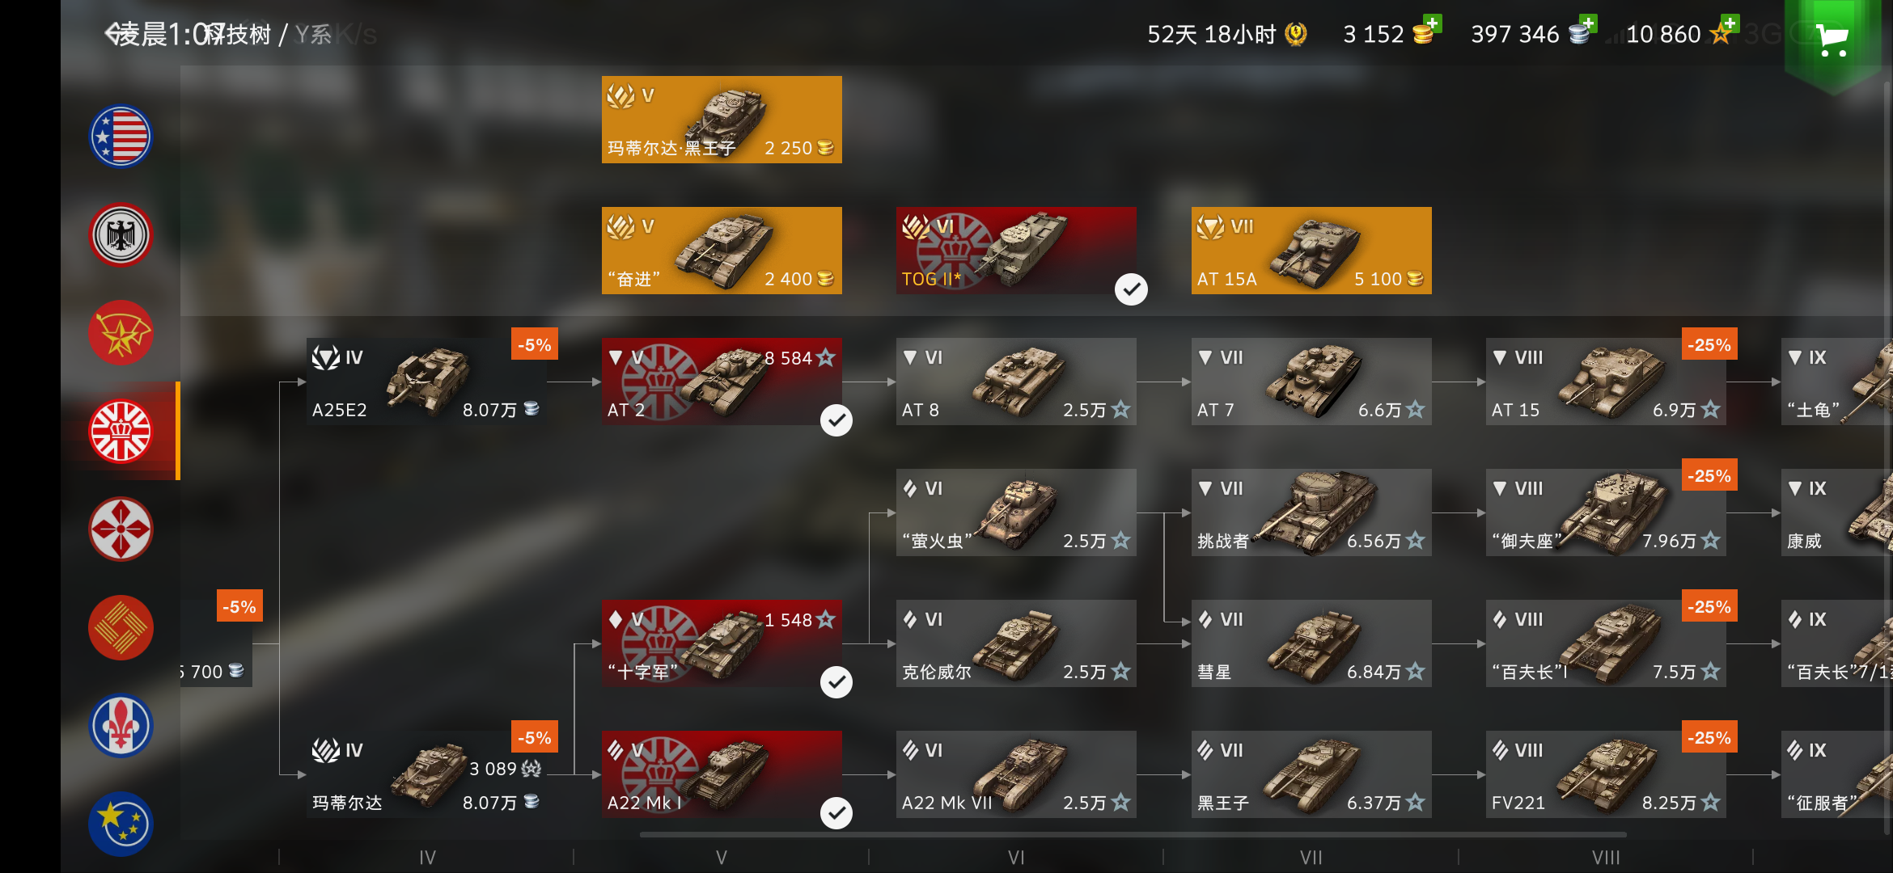Open the green shopping cart store
Screen dimensions: 1893x873
1832,40
